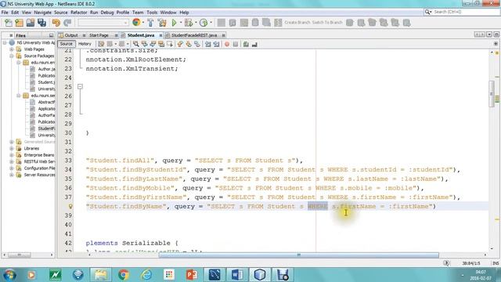The width and height of the screenshot is (501, 282).
Task: Click the Clean and Build icon
Action: [x=162, y=23]
